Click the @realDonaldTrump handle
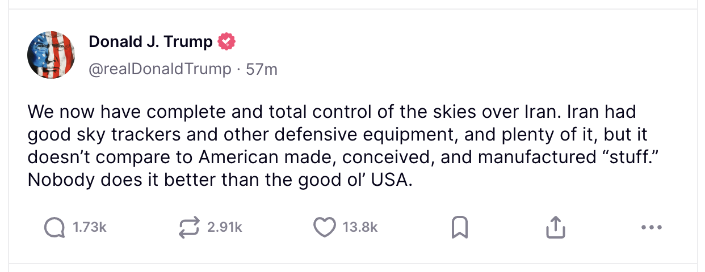This screenshot has width=705, height=272. pyautogui.click(x=160, y=69)
